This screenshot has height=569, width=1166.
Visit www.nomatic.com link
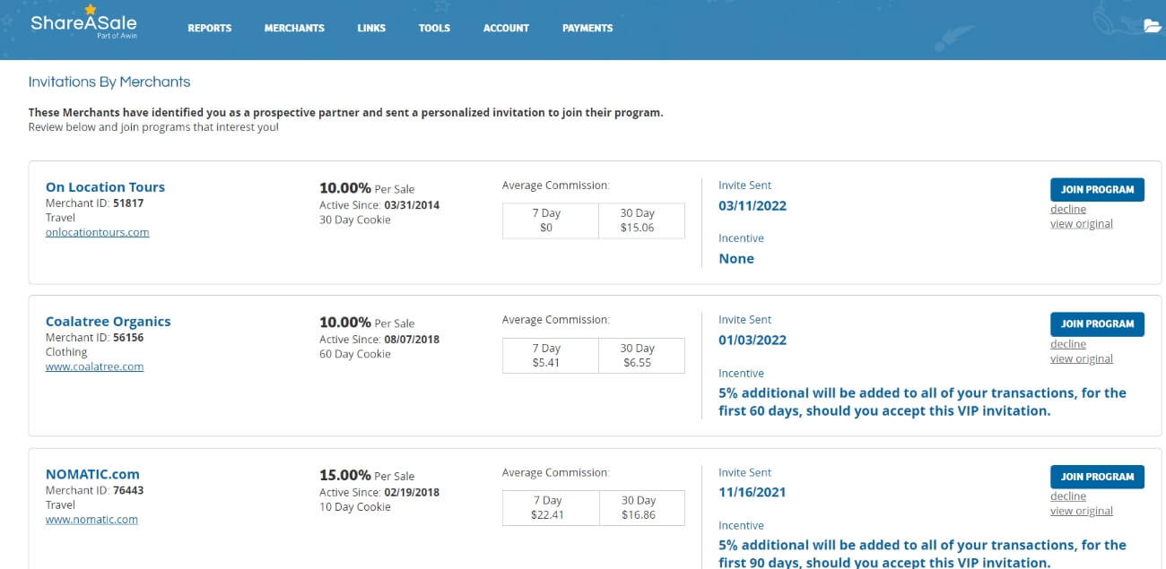(91, 519)
